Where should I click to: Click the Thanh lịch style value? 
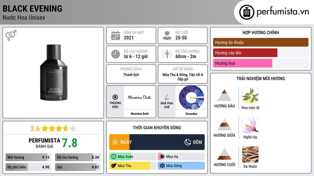(131, 75)
